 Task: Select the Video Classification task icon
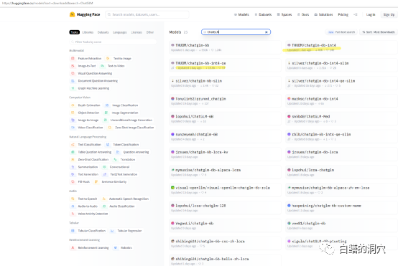[73, 128]
